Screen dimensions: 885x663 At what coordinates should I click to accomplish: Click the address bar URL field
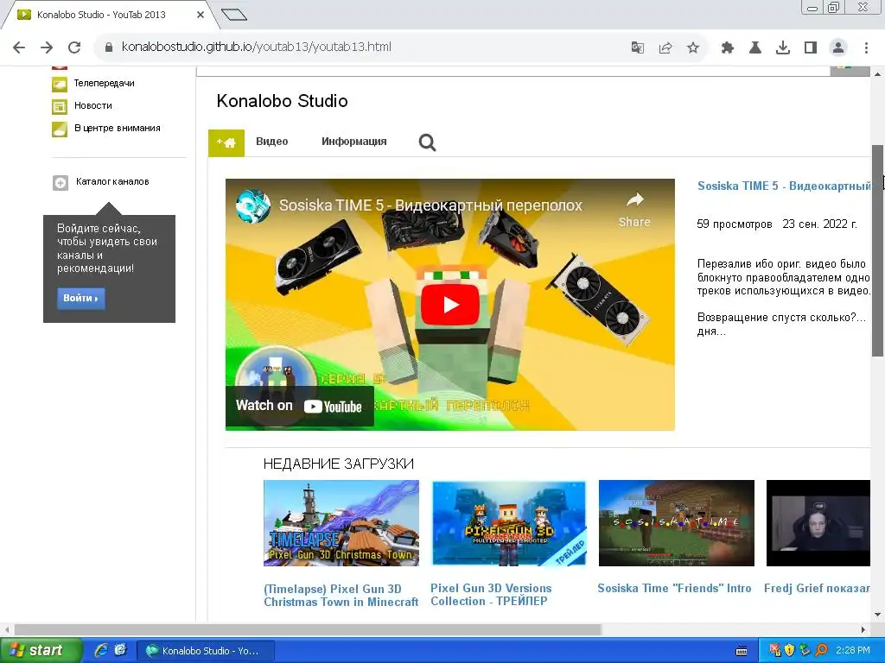point(361,47)
